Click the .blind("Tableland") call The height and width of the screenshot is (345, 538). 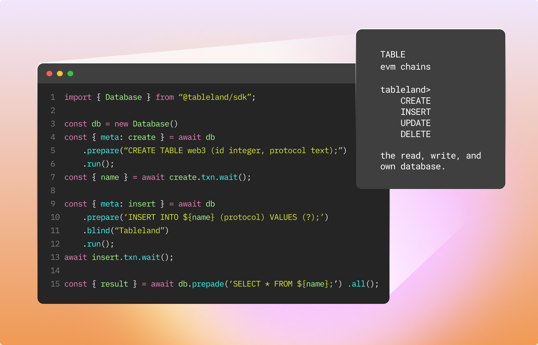[126, 230]
